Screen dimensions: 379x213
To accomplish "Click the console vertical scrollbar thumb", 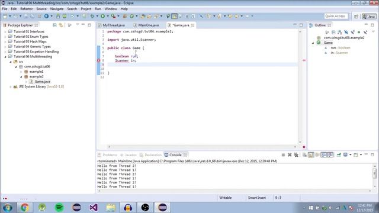I will coord(375,173).
